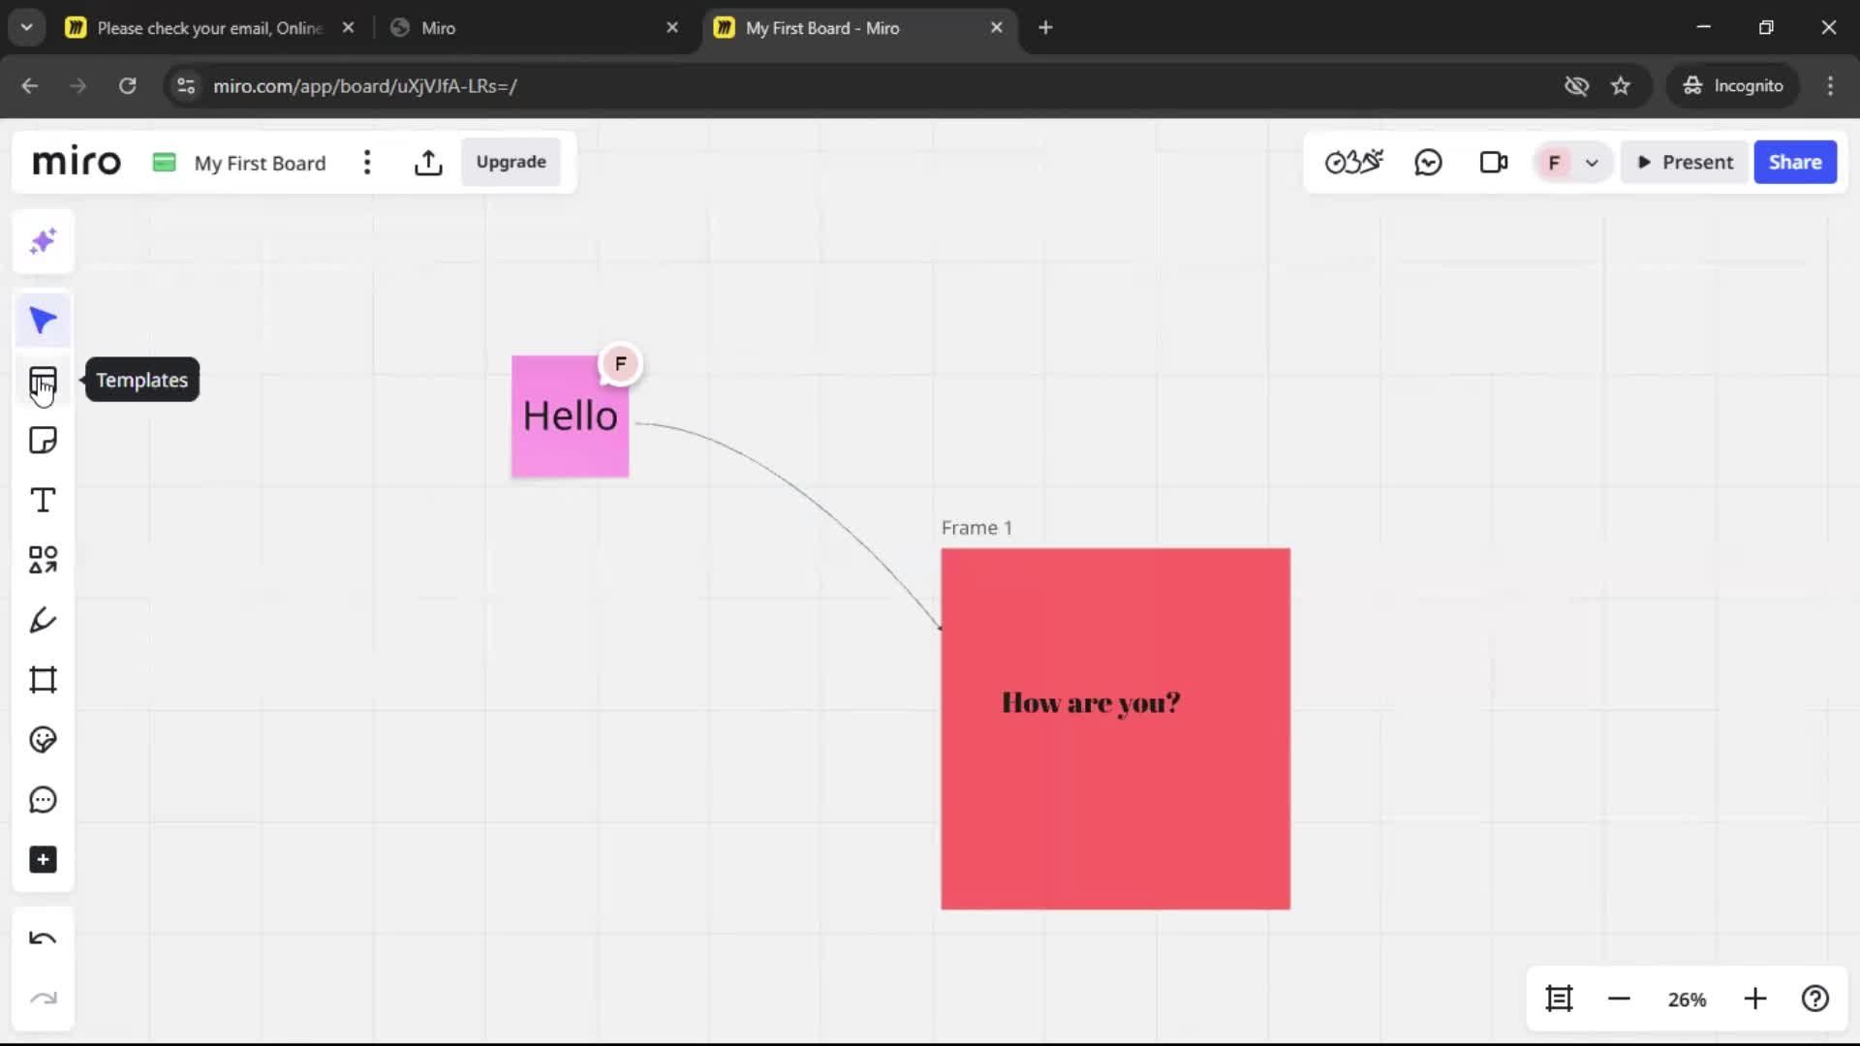The height and width of the screenshot is (1046, 1860).
Task: Go back in browser history
Action: pos(30,86)
